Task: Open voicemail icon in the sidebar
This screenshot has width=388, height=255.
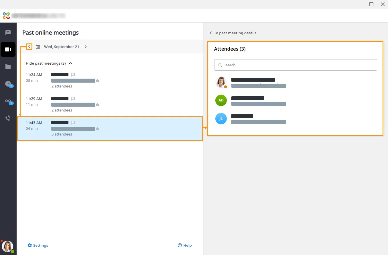Action: pyautogui.click(x=9, y=101)
